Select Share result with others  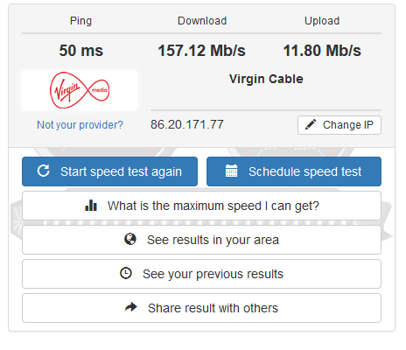(201, 308)
